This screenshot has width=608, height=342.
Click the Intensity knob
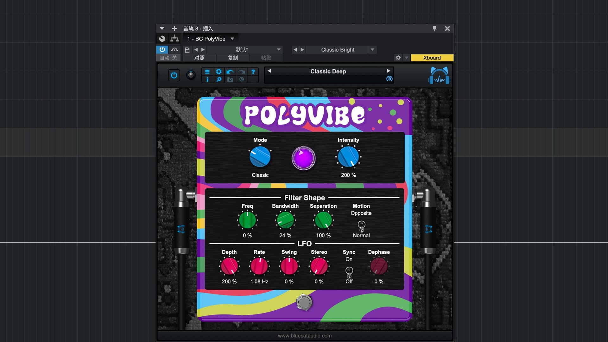[348, 157]
